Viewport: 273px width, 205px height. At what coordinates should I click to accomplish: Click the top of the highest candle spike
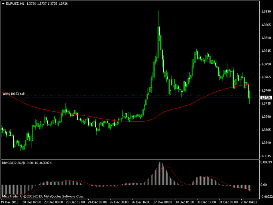158,11
